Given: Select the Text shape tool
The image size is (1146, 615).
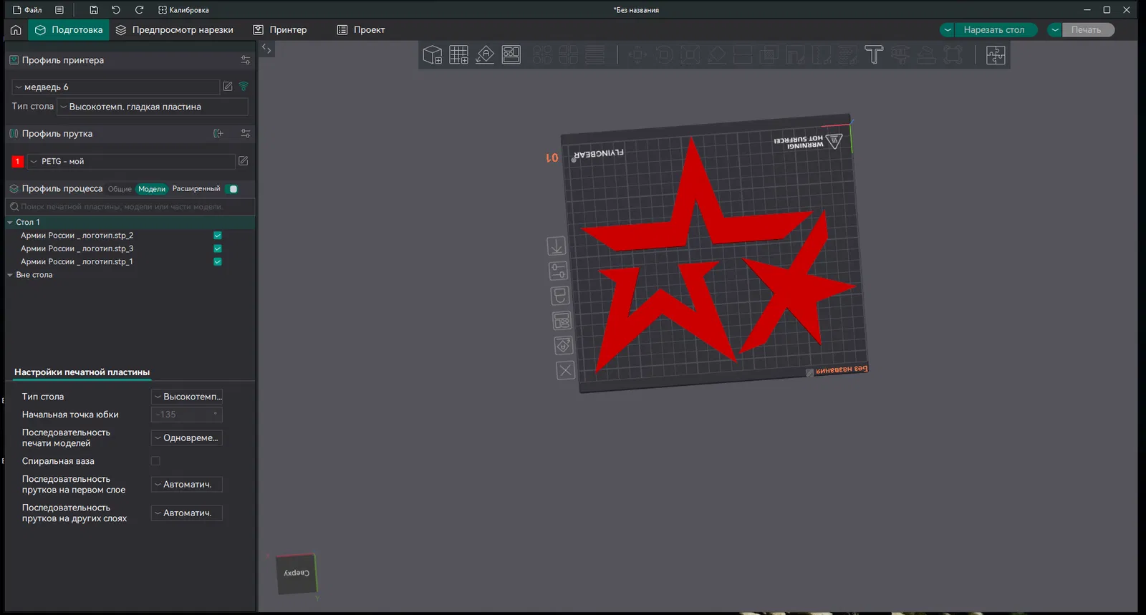Looking at the screenshot, I should 874,55.
